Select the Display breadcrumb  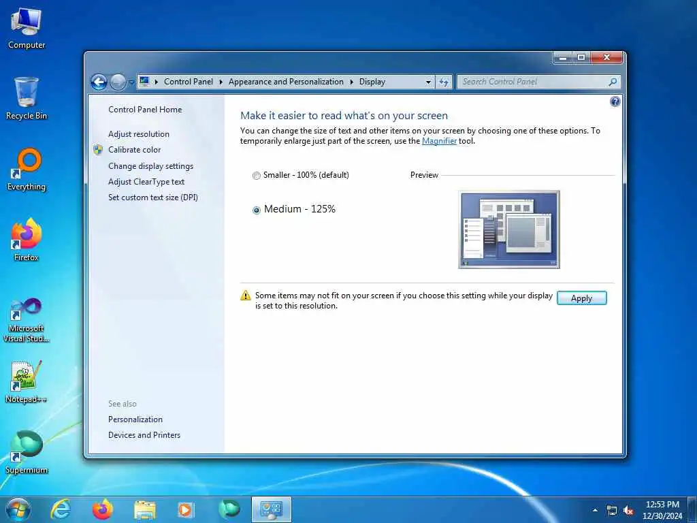click(x=372, y=82)
